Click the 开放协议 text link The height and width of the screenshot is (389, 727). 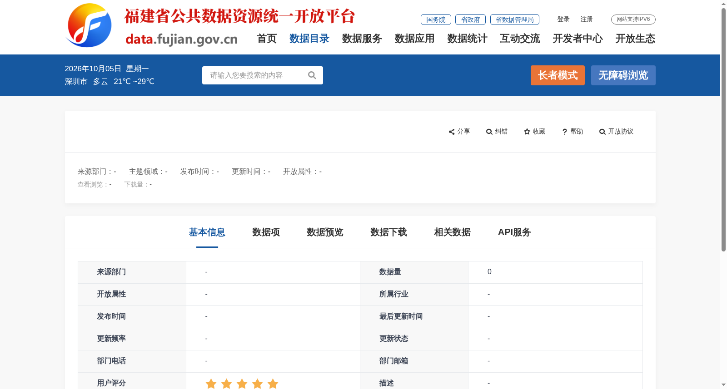(621, 132)
